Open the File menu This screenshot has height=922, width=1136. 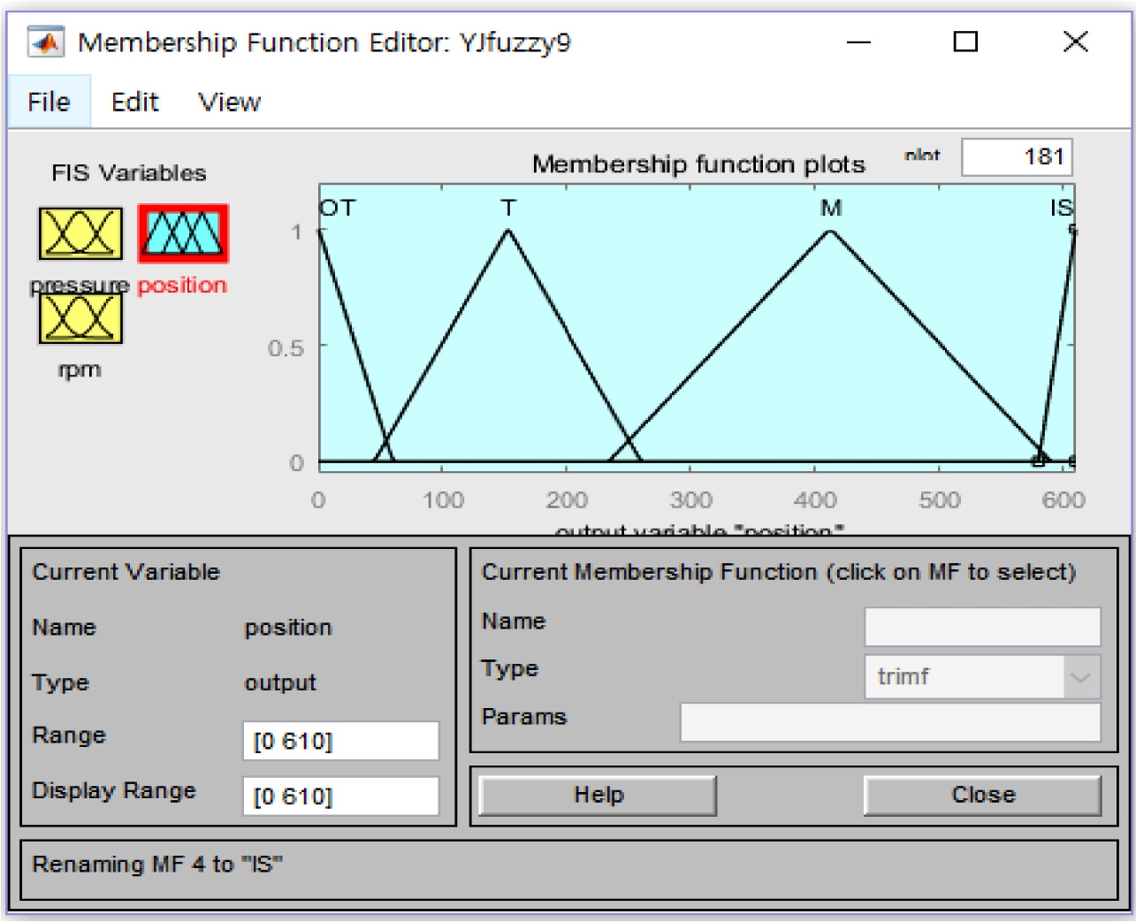(49, 103)
